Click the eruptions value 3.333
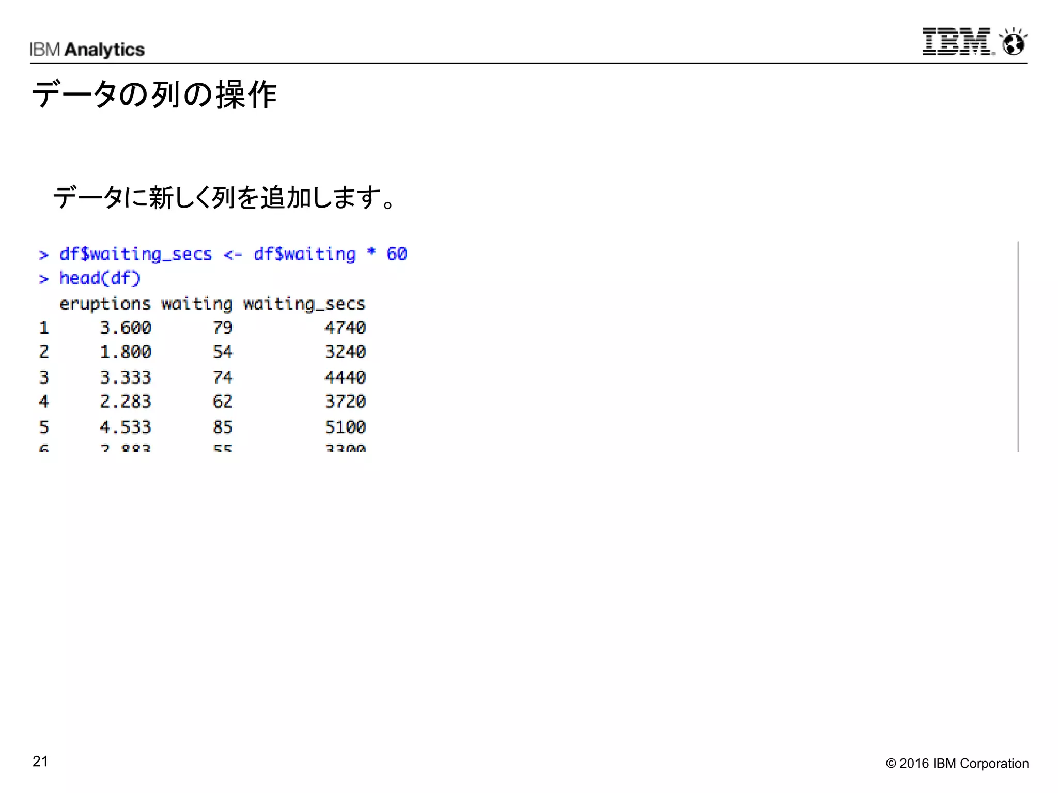This screenshot has width=1058, height=793. pos(126,377)
